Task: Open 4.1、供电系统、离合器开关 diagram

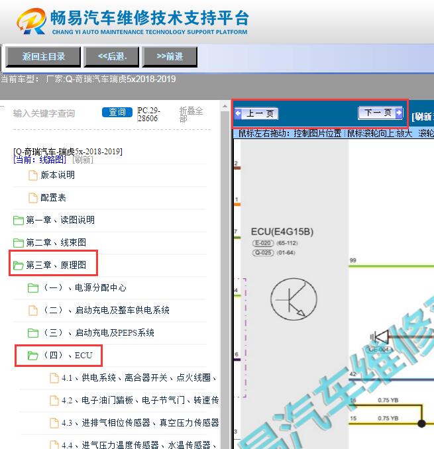Action: (139, 377)
